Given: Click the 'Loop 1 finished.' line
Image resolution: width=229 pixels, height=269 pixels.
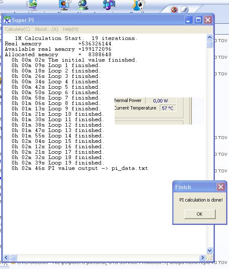Looking at the screenshot, I should [56, 65].
